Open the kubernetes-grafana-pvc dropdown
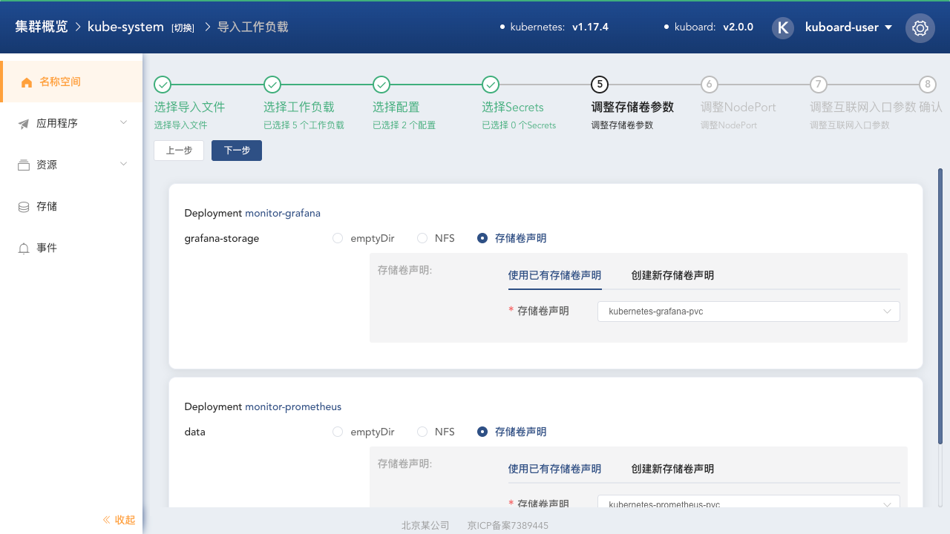The height and width of the screenshot is (534, 950). coord(749,311)
